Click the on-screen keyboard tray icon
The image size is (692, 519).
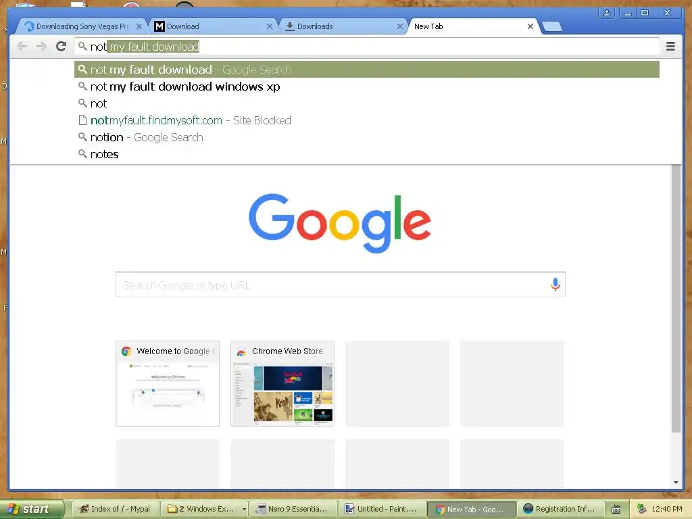tap(616, 510)
